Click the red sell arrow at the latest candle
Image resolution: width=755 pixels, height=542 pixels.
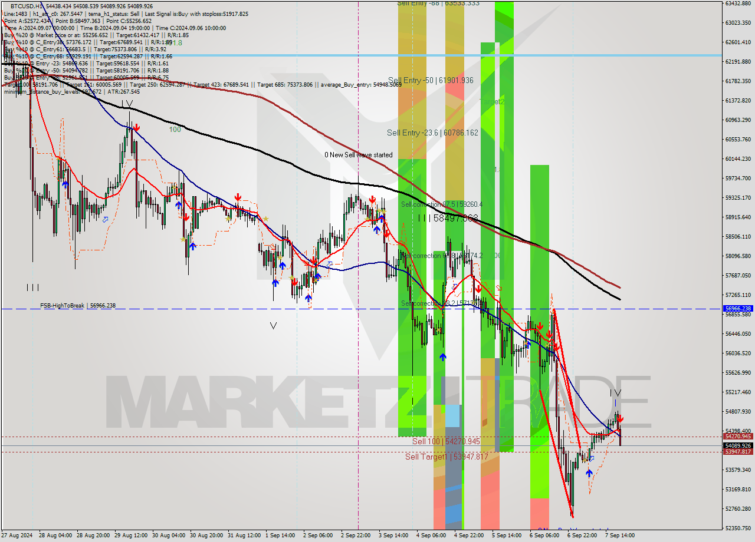tap(621, 420)
